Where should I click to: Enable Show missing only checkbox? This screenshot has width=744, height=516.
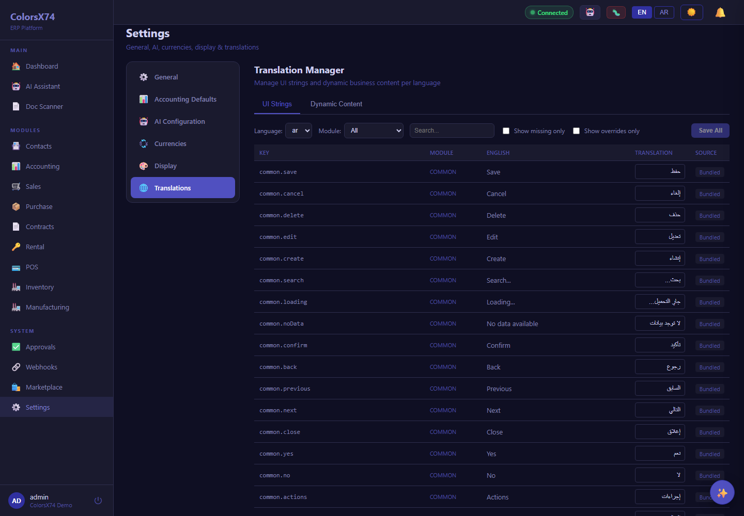pyautogui.click(x=506, y=131)
